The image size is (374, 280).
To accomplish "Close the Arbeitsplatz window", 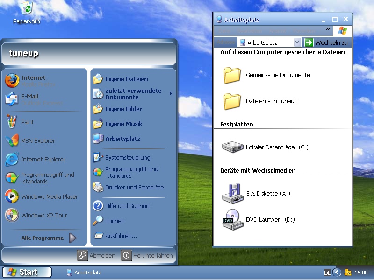I will pos(345,19).
